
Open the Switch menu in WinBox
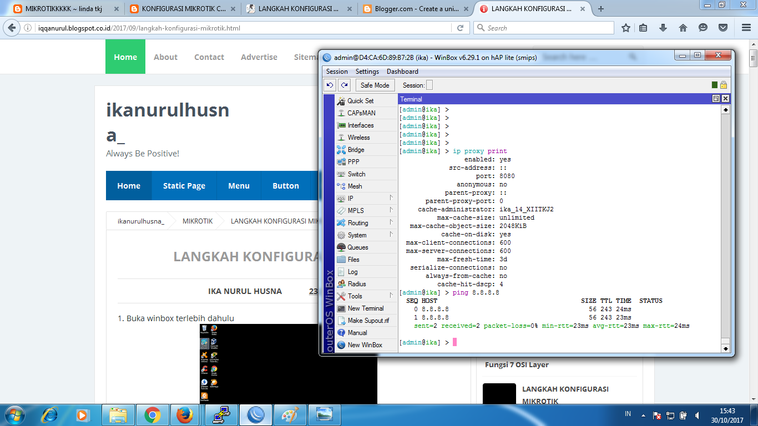(x=366, y=174)
